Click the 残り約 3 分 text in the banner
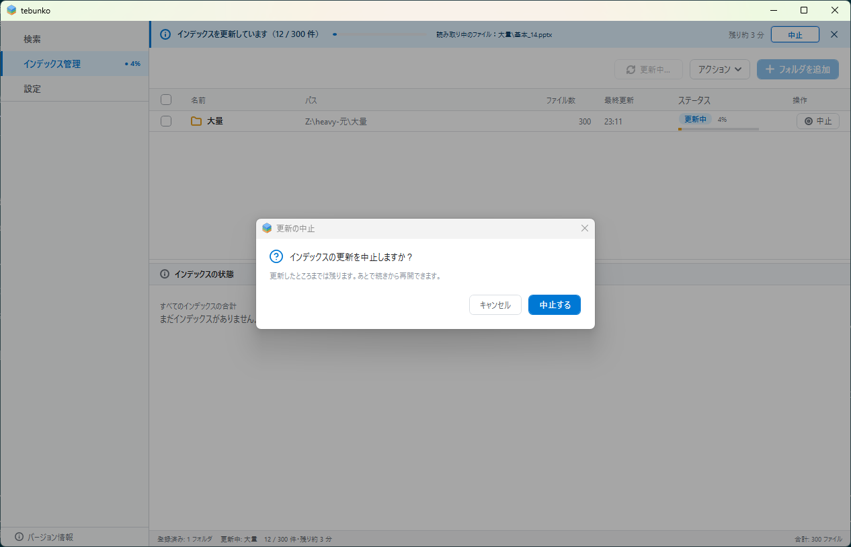The image size is (851, 547). click(746, 35)
